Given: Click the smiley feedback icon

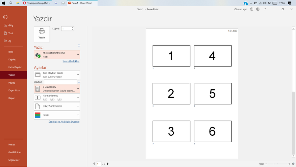Looking at the screenshot, I should coord(252,9).
